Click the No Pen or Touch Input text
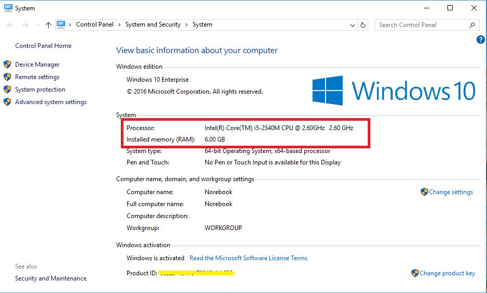The image size is (487, 293). coord(272,162)
